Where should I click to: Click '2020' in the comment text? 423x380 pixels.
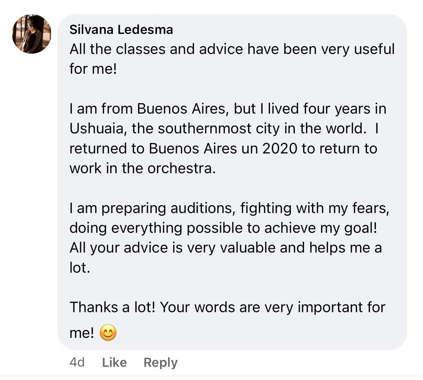click(280, 149)
